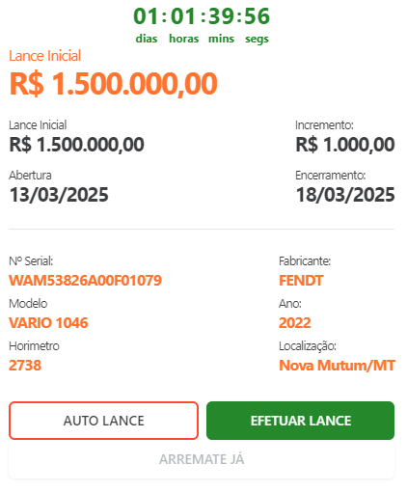Click the opening date 13/03/2025
Screen dimensions: 407x492
coord(59,195)
